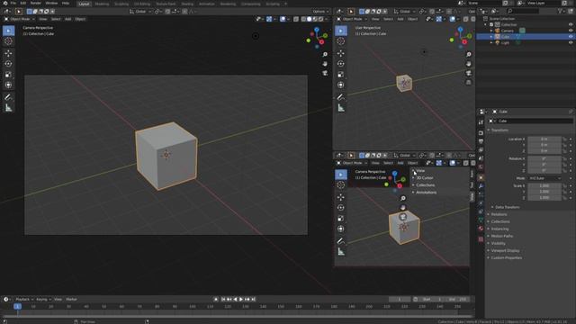Screen dimensions: 576x324
Task: Select Scale tool in bottom-right viewport
Action: tap(341, 219)
